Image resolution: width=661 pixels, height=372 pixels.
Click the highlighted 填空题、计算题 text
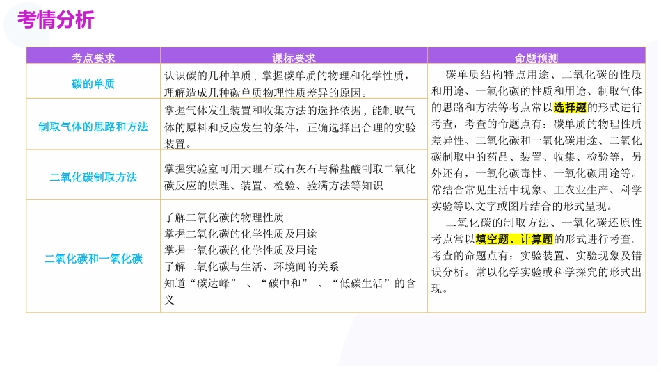(514, 239)
